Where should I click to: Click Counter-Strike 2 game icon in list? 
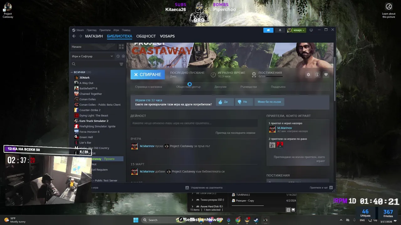click(x=76, y=110)
